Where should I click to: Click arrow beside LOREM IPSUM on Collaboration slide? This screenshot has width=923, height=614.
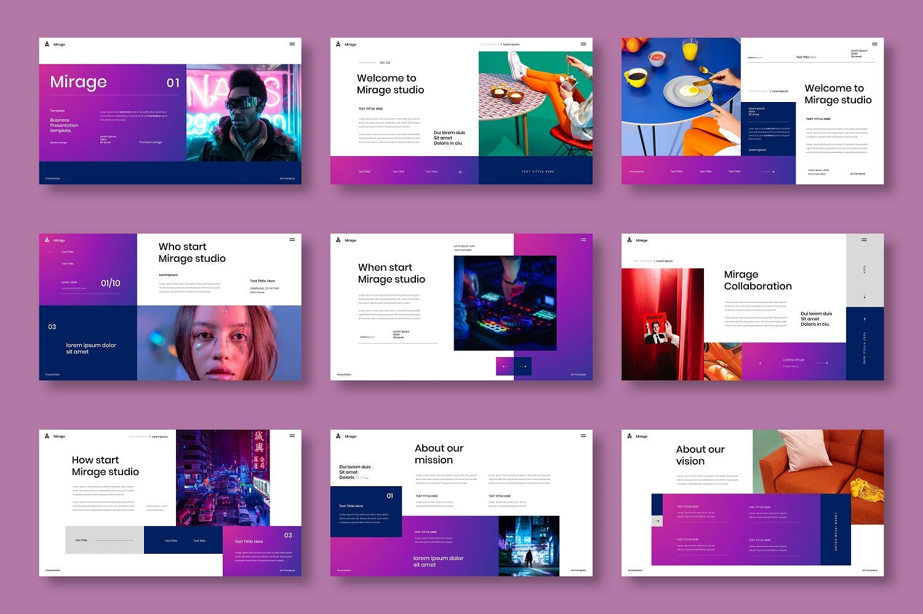[822, 363]
